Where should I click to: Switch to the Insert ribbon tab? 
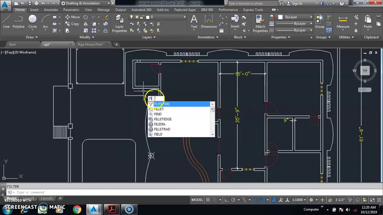click(x=34, y=10)
